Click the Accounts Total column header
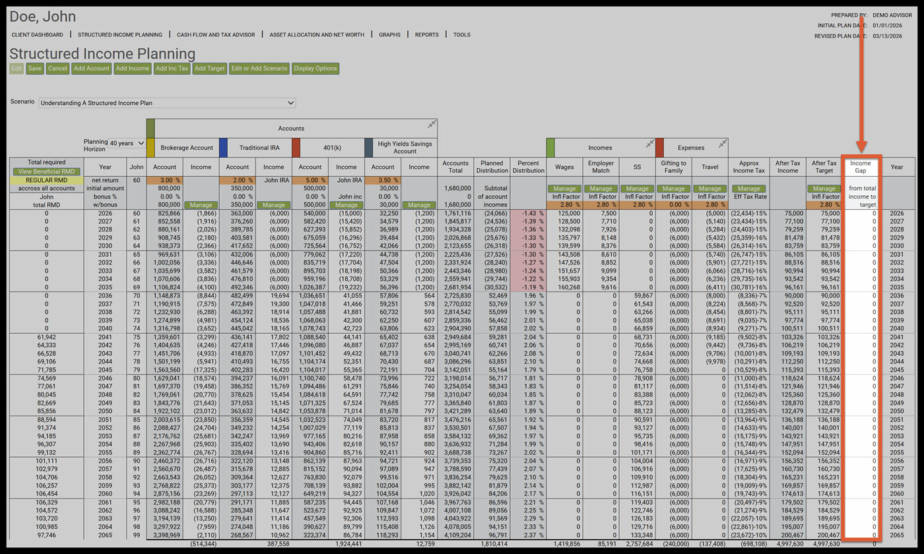 [x=455, y=167]
